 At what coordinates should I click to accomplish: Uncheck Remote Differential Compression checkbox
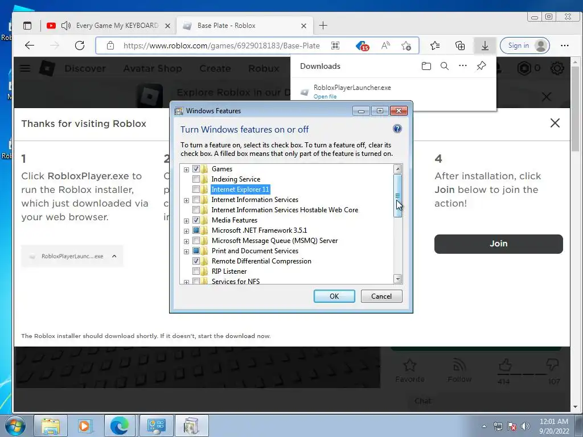pyautogui.click(x=196, y=261)
